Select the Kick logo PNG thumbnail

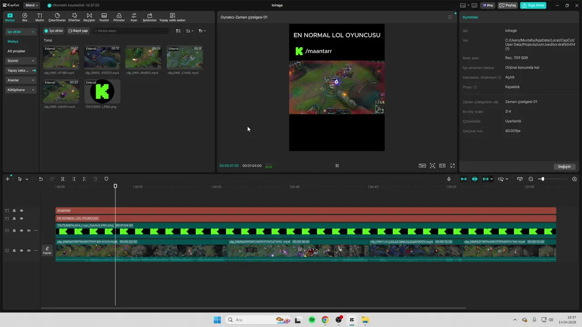pos(102,92)
